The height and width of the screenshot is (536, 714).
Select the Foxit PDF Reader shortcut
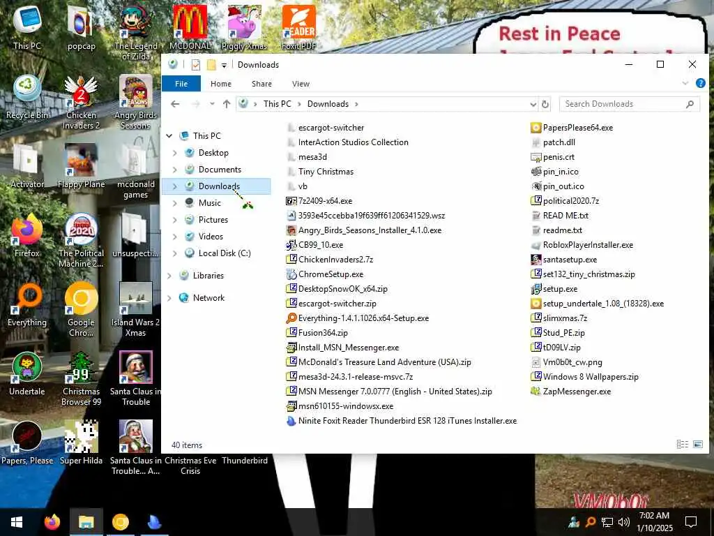[298, 27]
